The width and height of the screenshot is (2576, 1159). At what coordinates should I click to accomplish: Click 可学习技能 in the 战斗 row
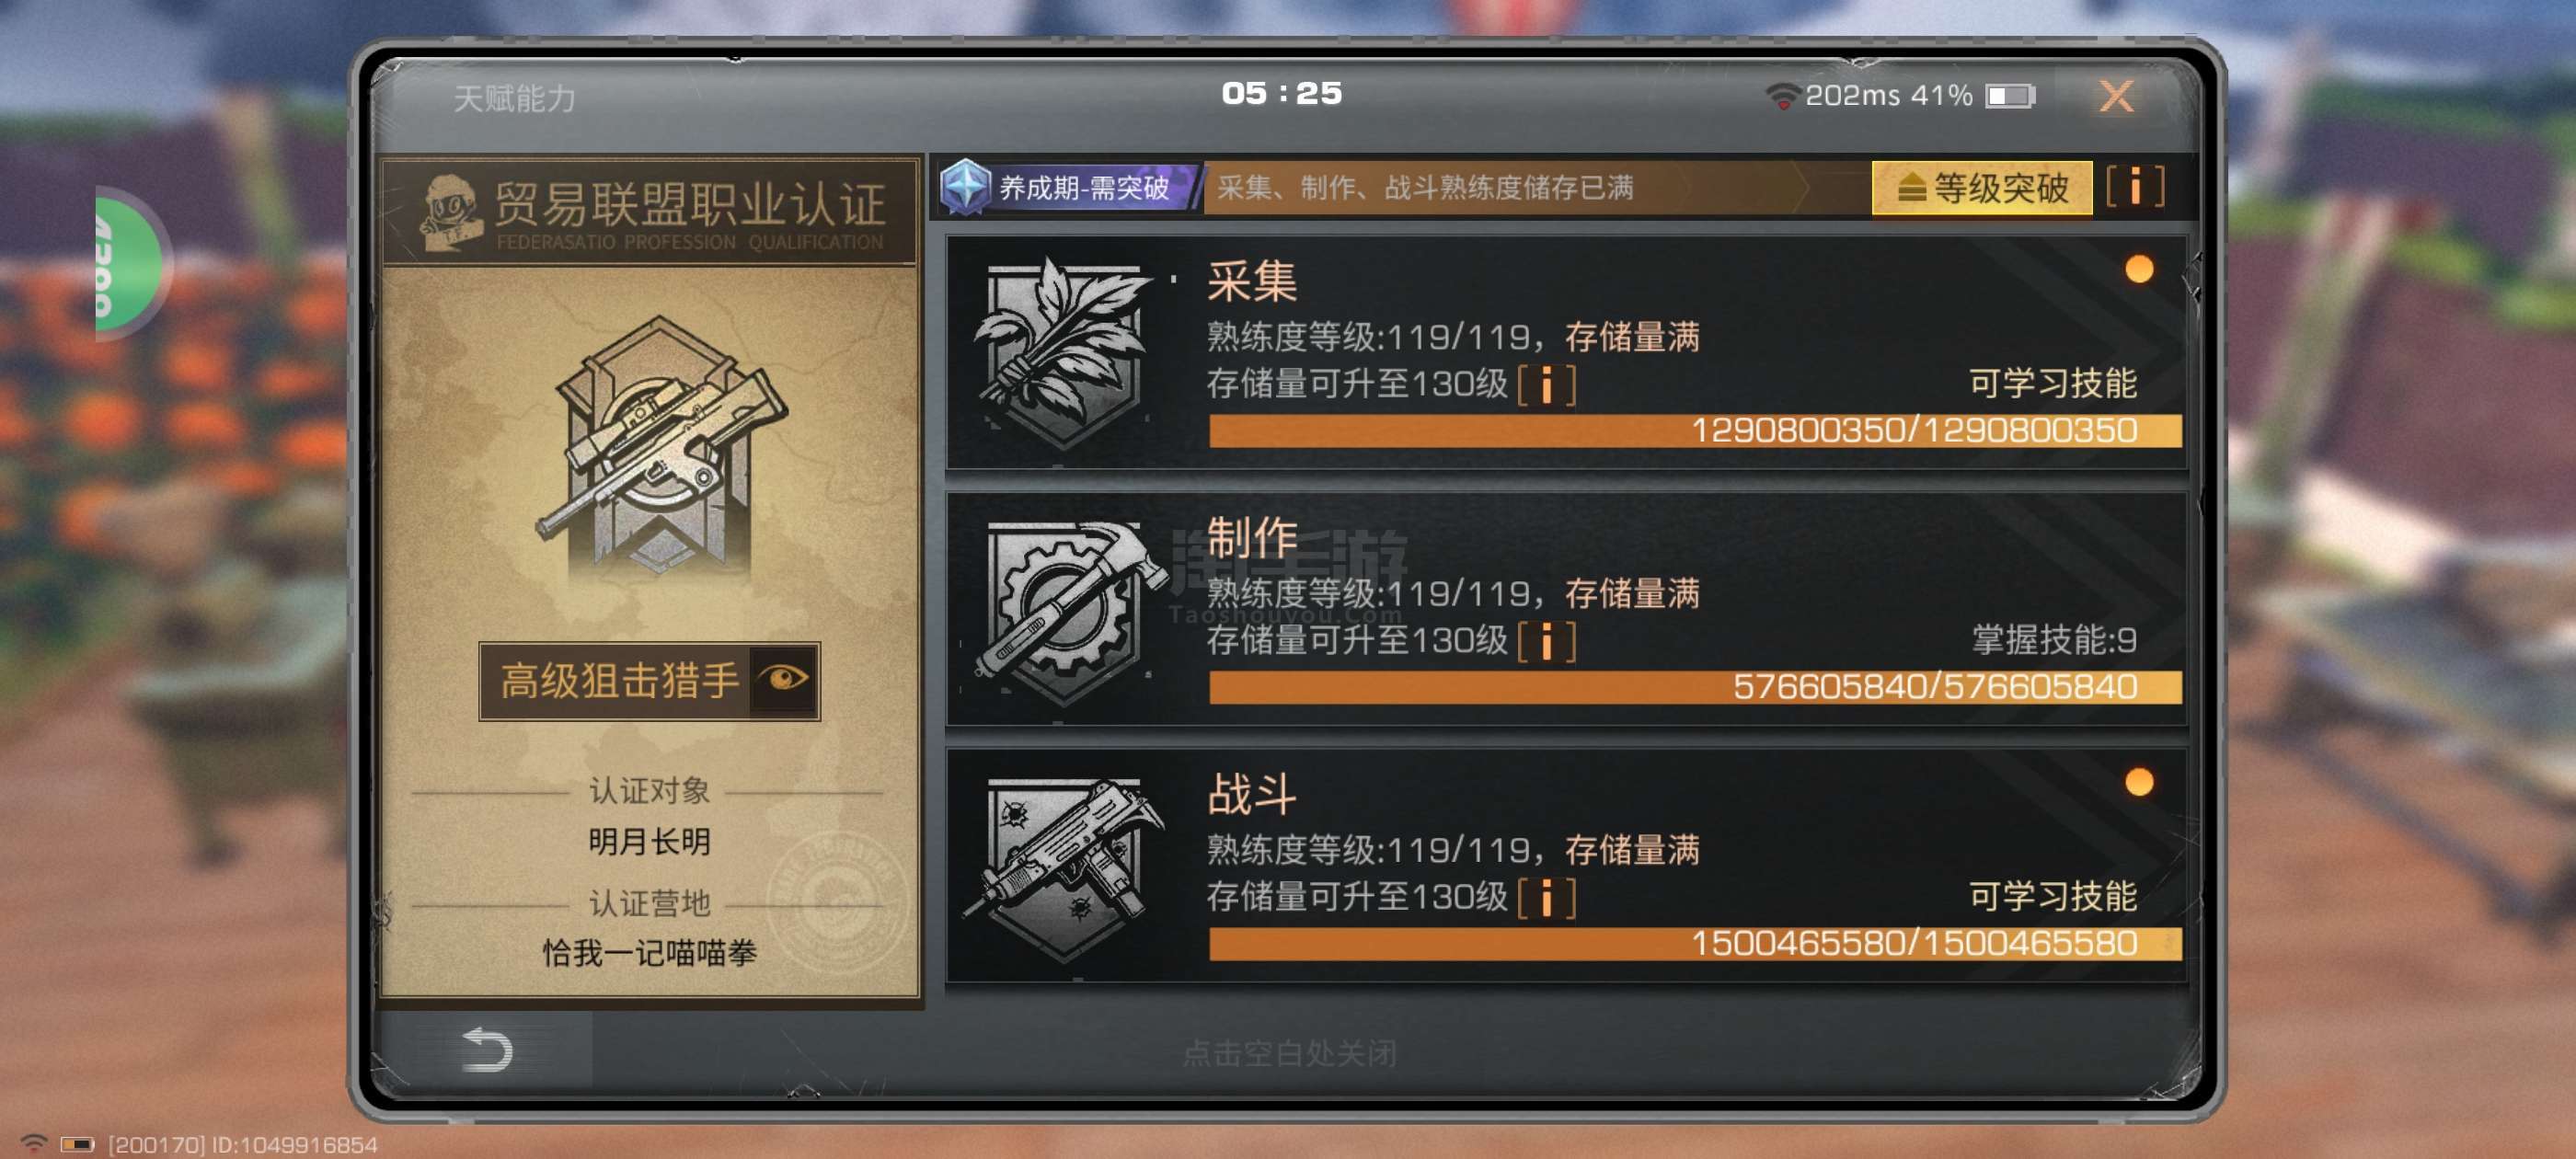[2053, 897]
